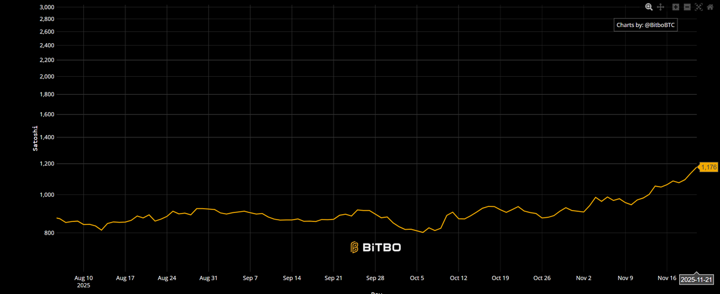The height and width of the screenshot is (294, 720).
Task: Click the 'Oct 12' x-axis label
Action: pyautogui.click(x=458, y=278)
